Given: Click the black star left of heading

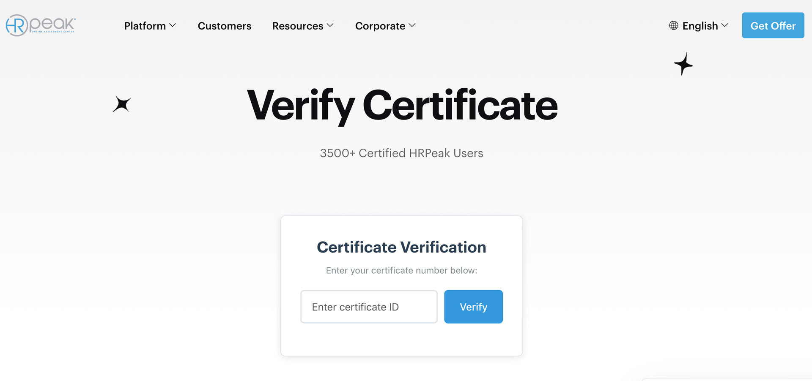Looking at the screenshot, I should click(122, 104).
